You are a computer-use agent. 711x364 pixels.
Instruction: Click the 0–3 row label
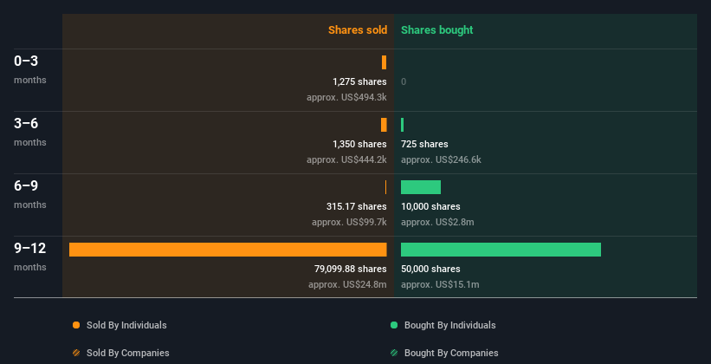pos(26,61)
